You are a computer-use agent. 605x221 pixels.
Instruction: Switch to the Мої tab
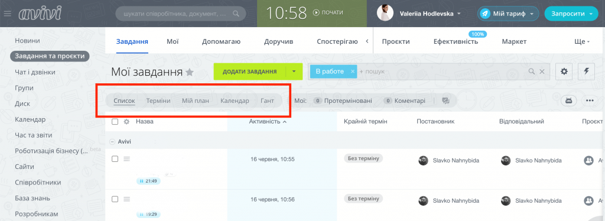click(x=173, y=41)
